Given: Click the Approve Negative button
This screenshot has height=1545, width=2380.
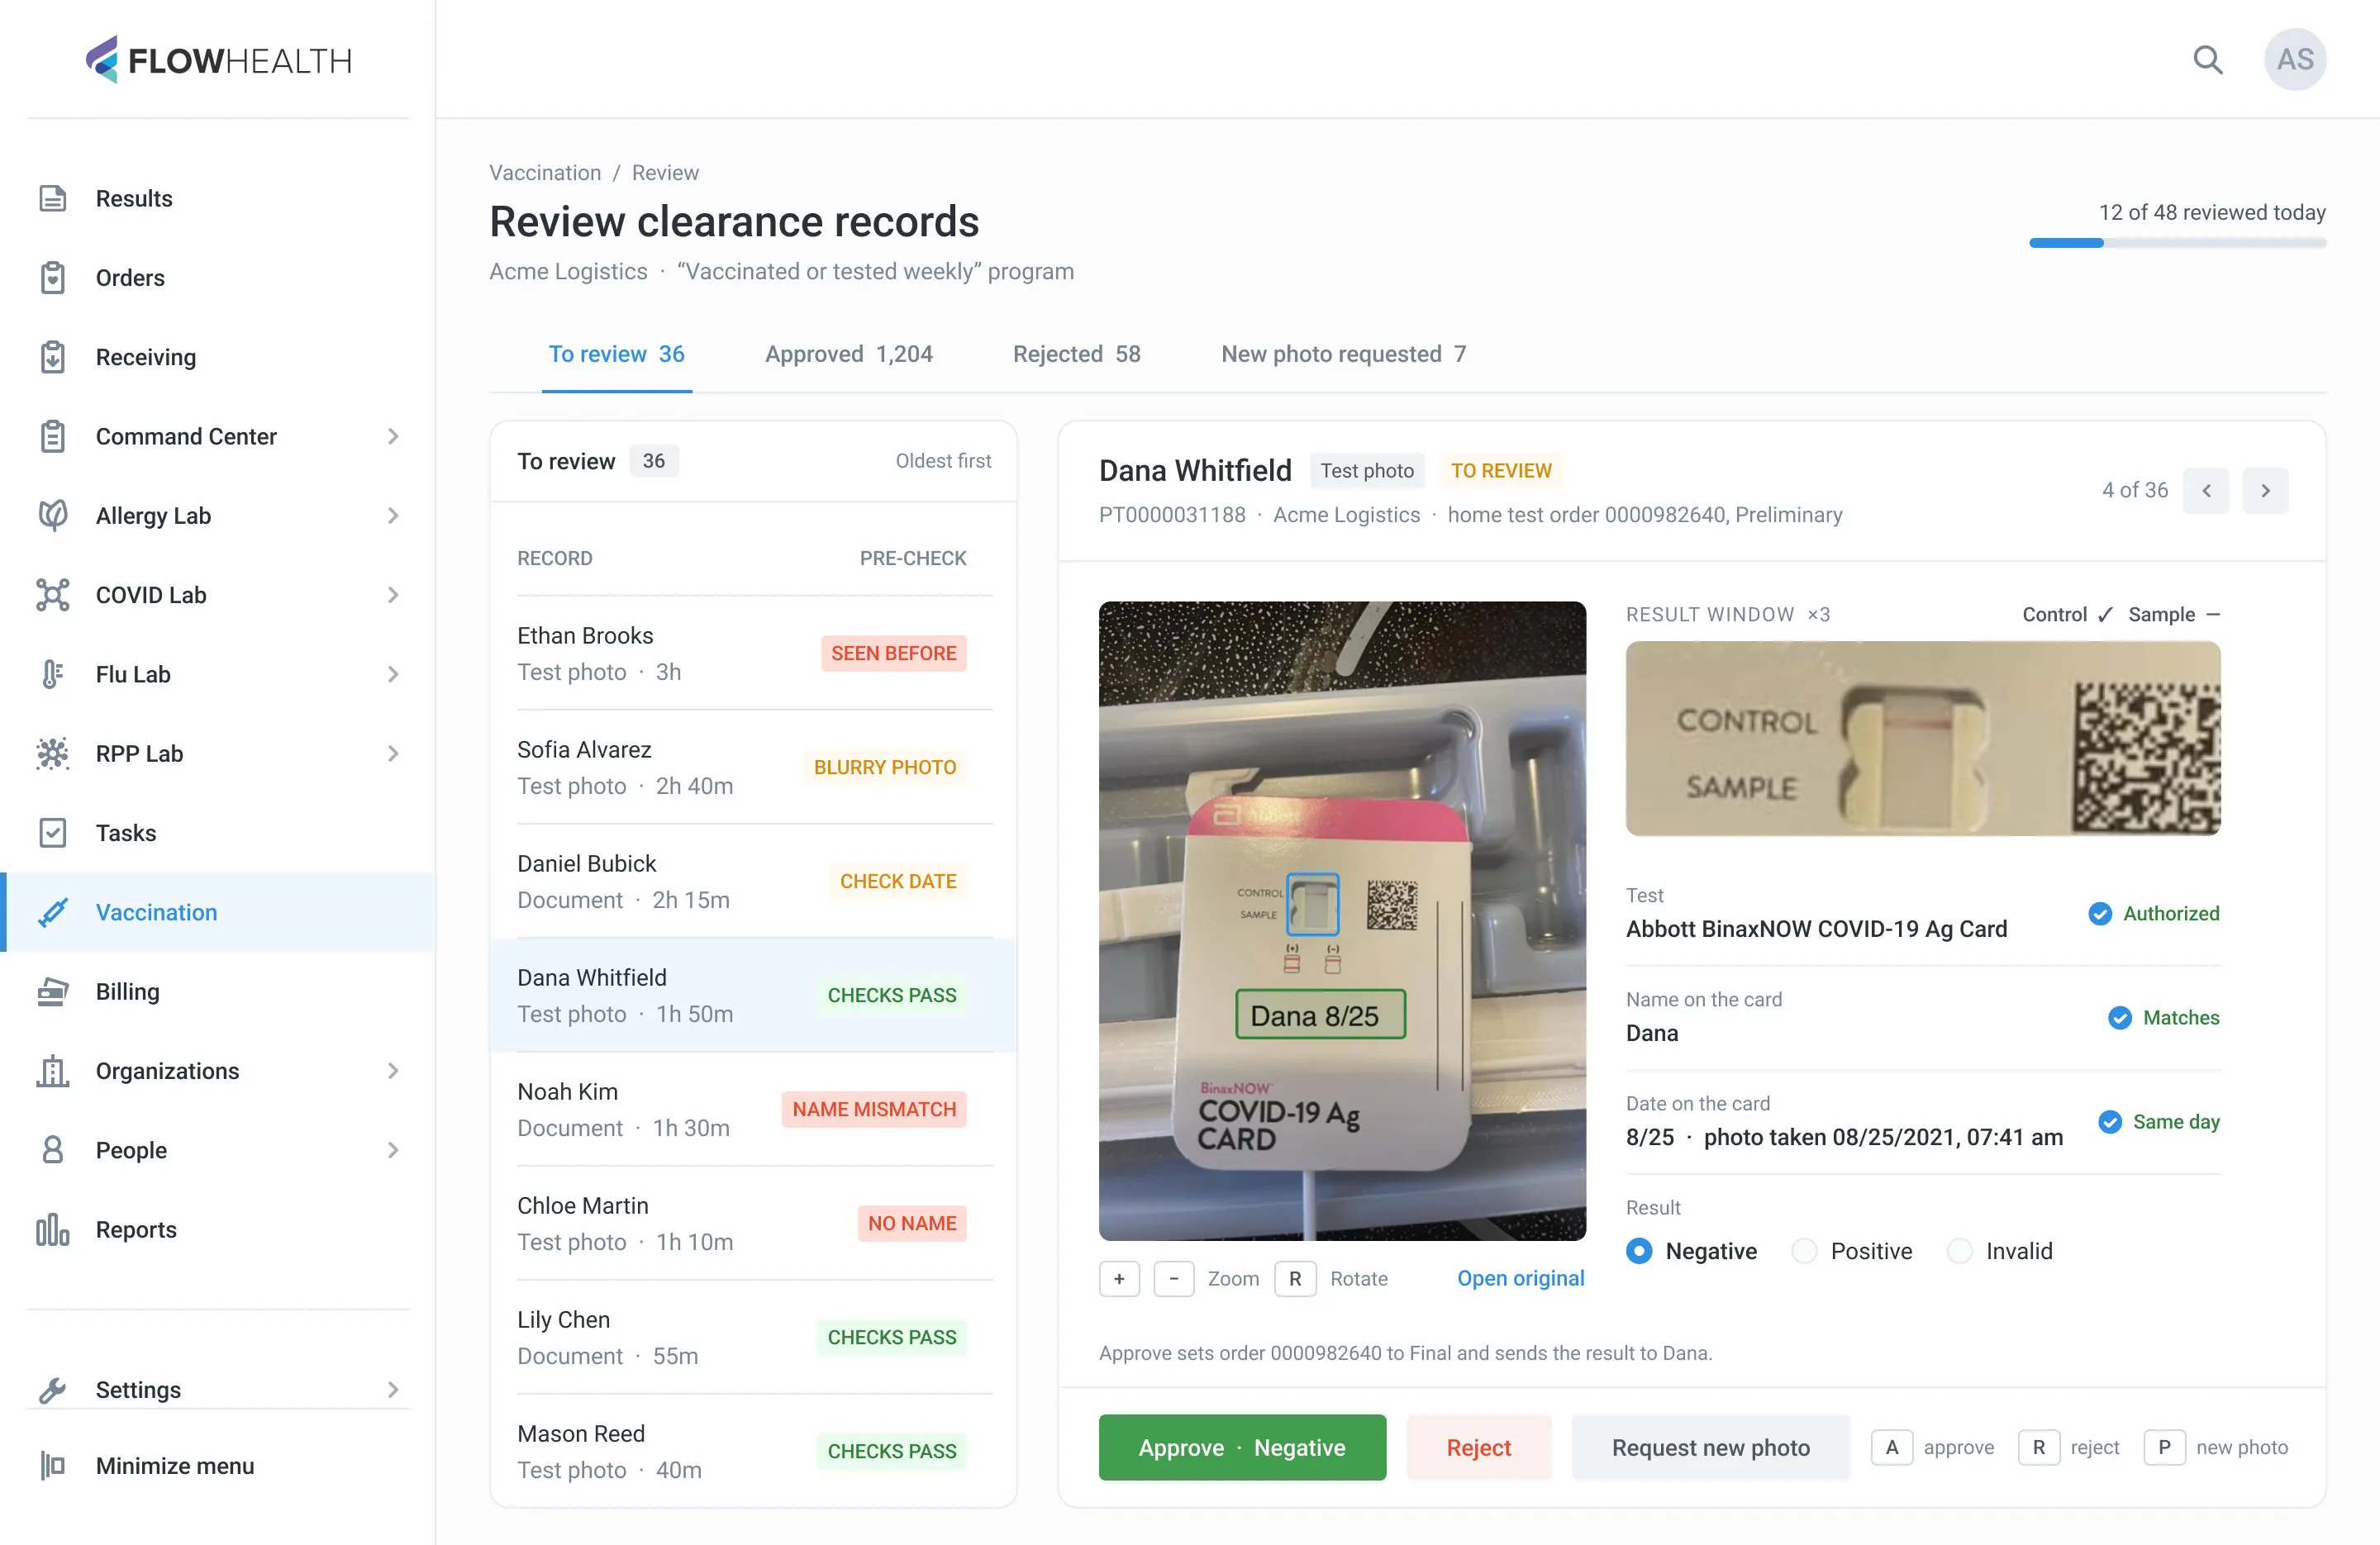Looking at the screenshot, I should pyautogui.click(x=1242, y=1447).
